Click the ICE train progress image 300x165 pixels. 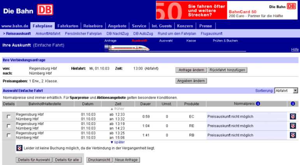point(127,48)
